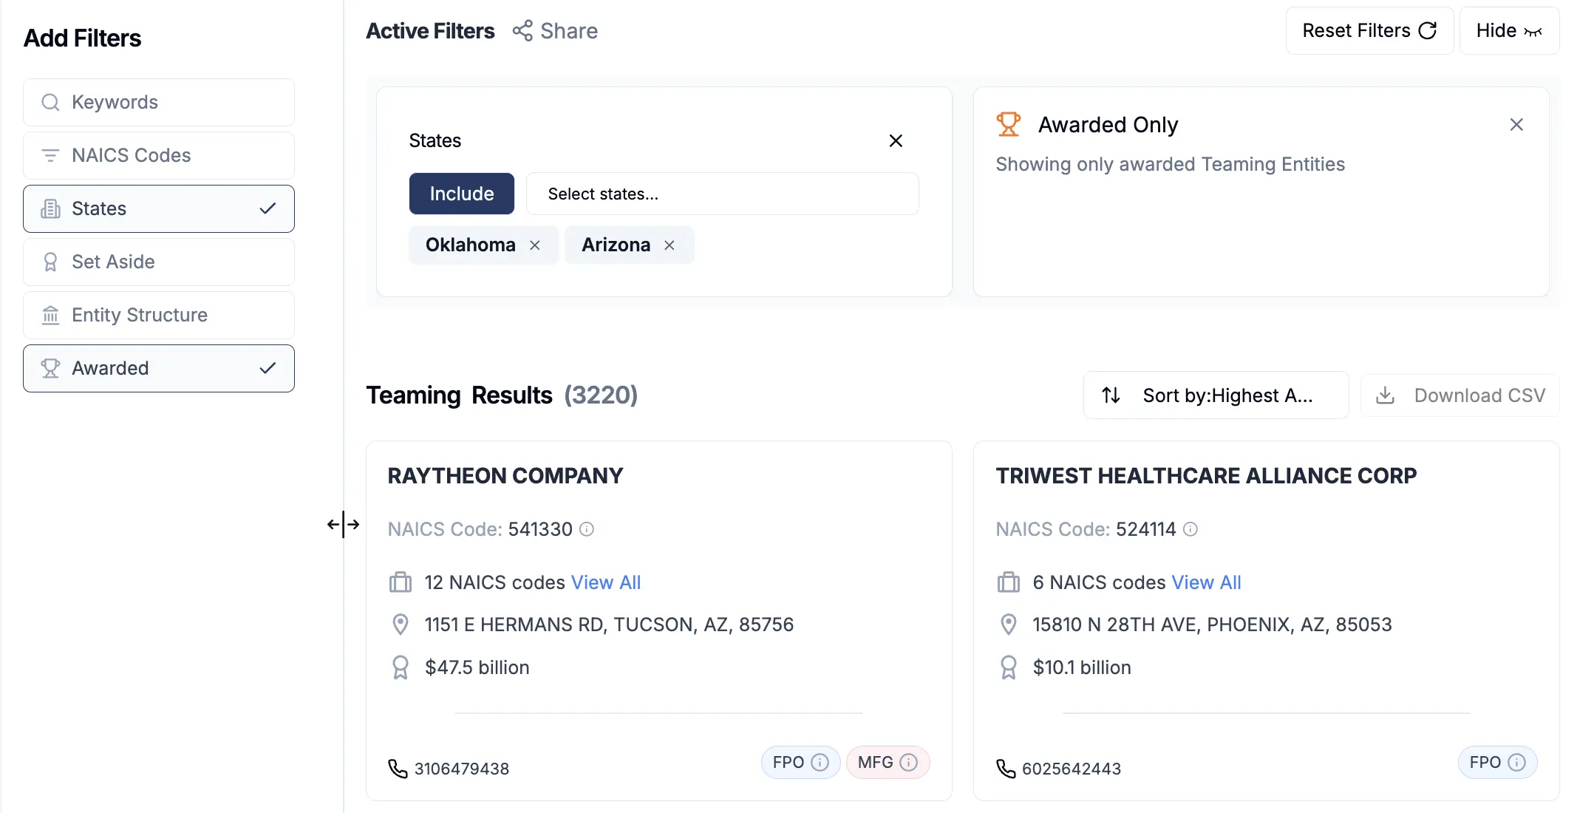Click the phone icon beside 3106479438

[x=398, y=769]
